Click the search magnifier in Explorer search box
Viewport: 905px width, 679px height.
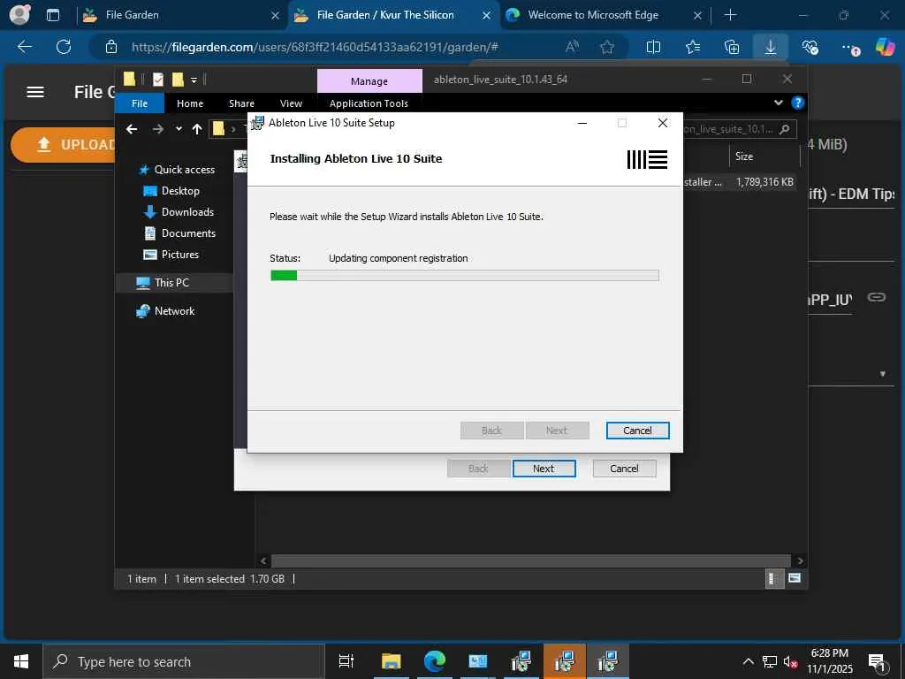coord(785,129)
